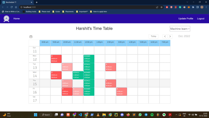Select Friday's 3:00 pm red slot

tap(122, 92)
